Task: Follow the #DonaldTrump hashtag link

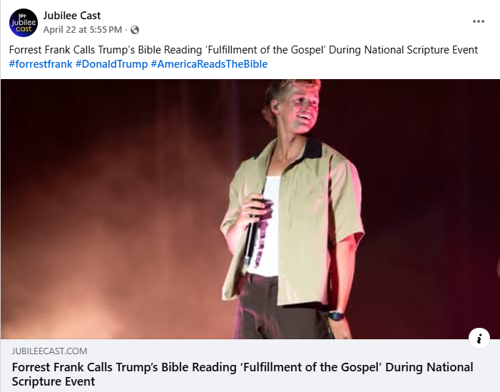Action: 111,64
